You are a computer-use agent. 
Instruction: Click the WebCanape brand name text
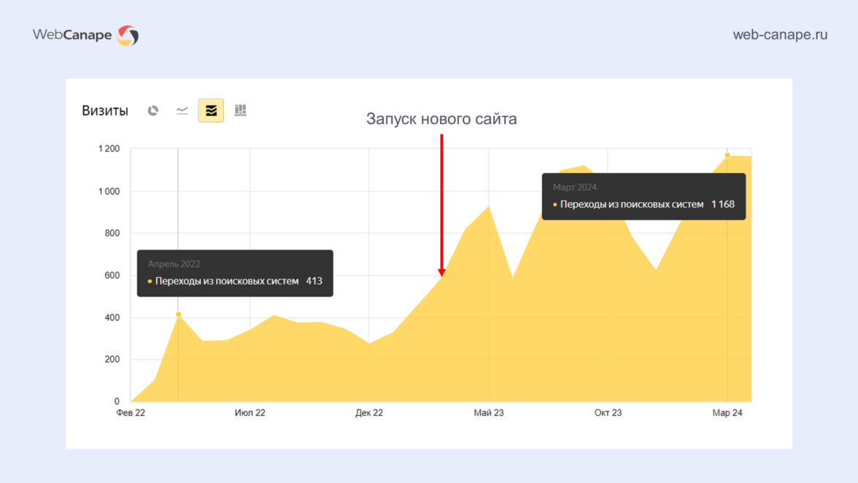(72, 35)
